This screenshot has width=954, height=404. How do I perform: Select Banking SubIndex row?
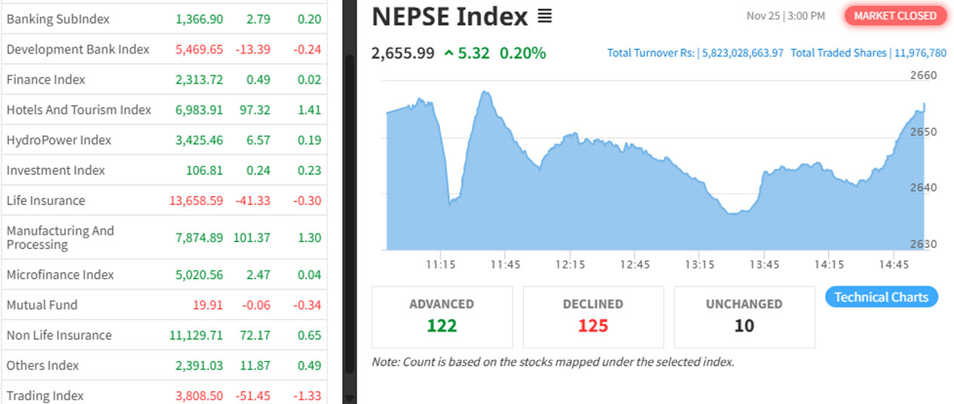[x=58, y=19]
